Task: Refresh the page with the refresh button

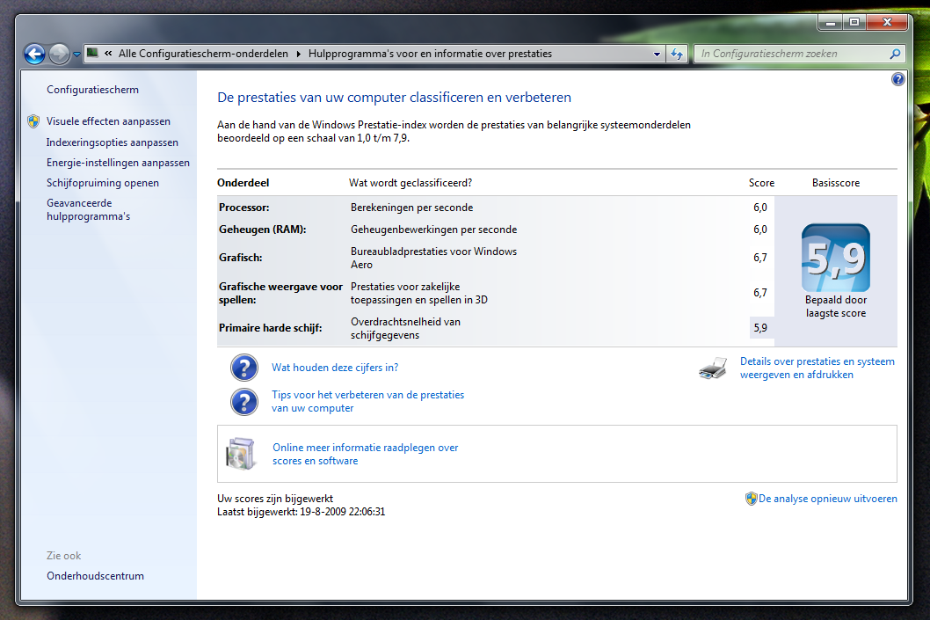Action: pos(677,54)
